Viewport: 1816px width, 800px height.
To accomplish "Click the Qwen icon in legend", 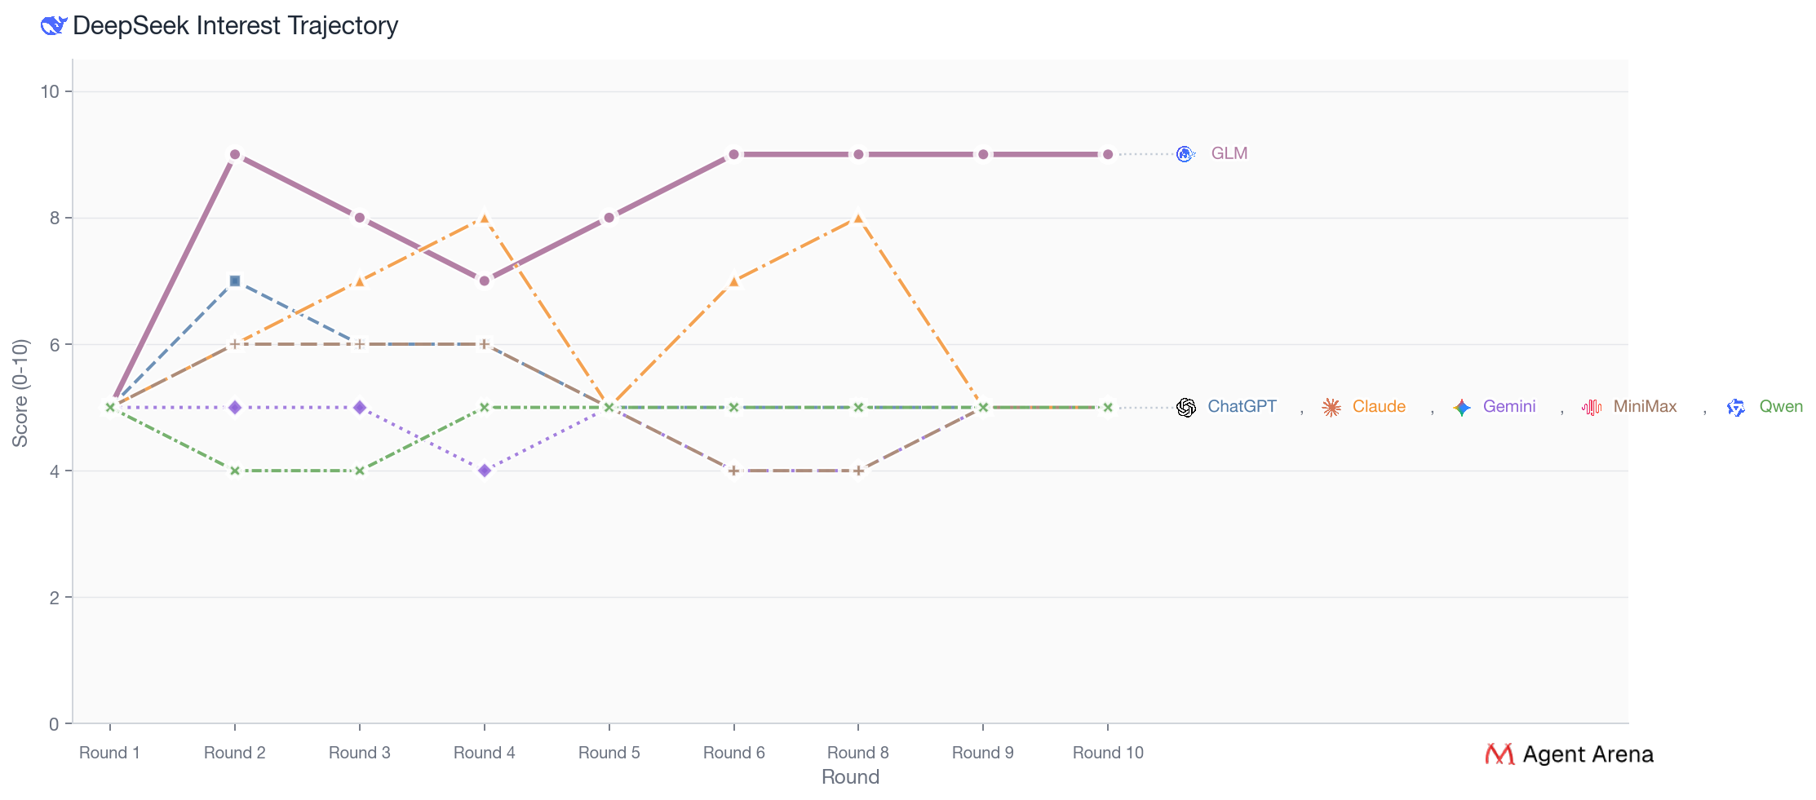I will [1737, 407].
